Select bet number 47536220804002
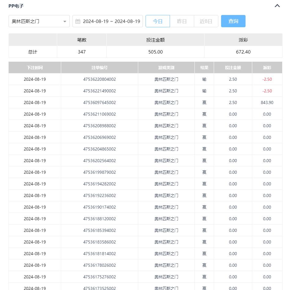This screenshot has width=292, height=290. [x=99, y=79]
